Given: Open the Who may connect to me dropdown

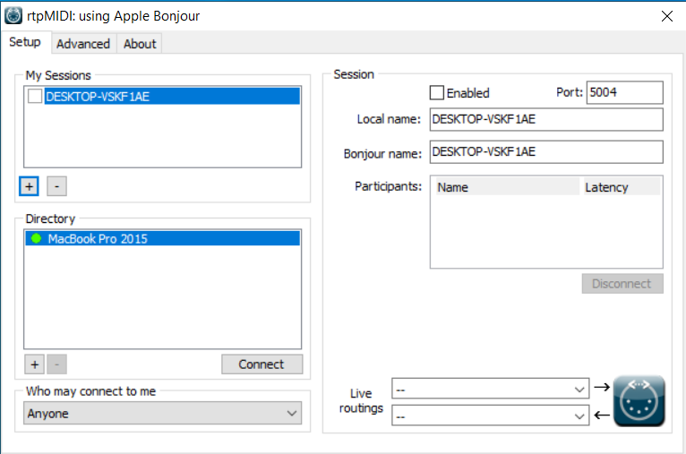Looking at the screenshot, I should (162, 413).
